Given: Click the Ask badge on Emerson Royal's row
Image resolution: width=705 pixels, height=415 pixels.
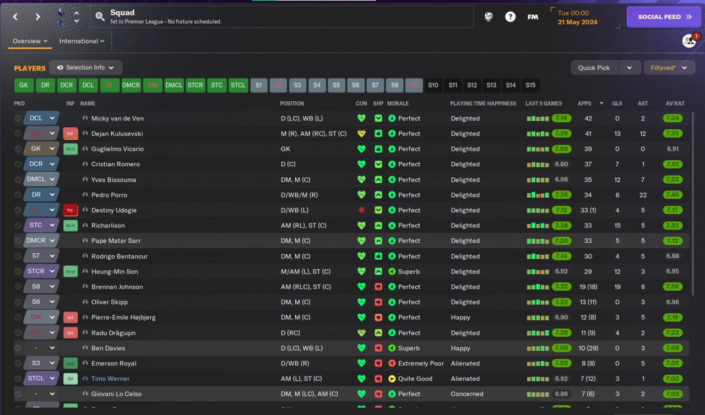Looking at the screenshot, I should 70,363.
